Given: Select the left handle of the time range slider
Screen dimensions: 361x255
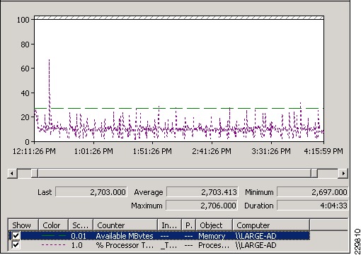Looking at the screenshot, I should (35, 174).
